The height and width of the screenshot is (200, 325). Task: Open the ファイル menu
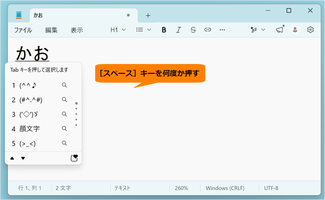(x=23, y=30)
